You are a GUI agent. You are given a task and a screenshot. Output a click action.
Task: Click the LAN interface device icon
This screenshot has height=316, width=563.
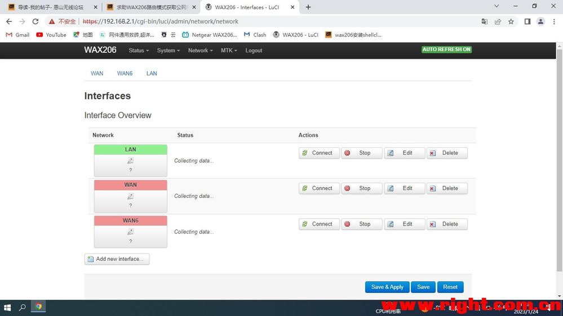pyautogui.click(x=130, y=160)
